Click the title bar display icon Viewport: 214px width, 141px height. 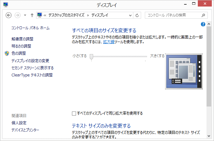click(6, 5)
